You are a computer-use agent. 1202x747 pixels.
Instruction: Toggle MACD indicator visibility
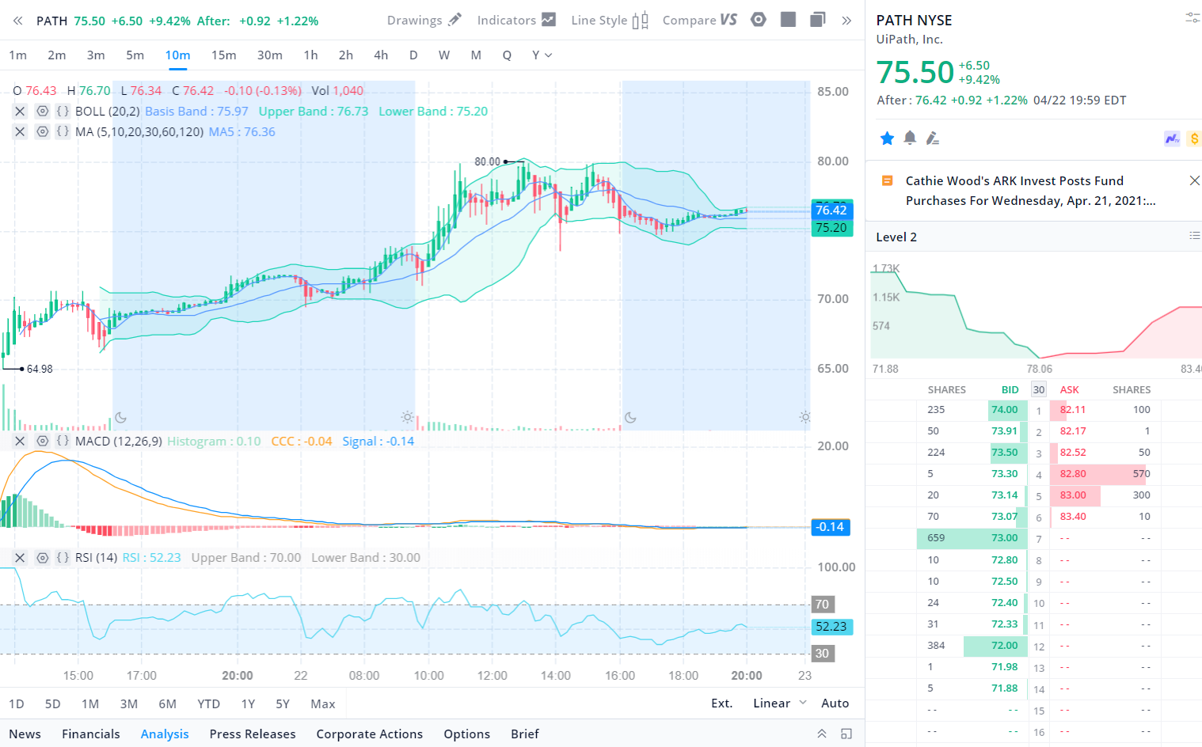43,442
